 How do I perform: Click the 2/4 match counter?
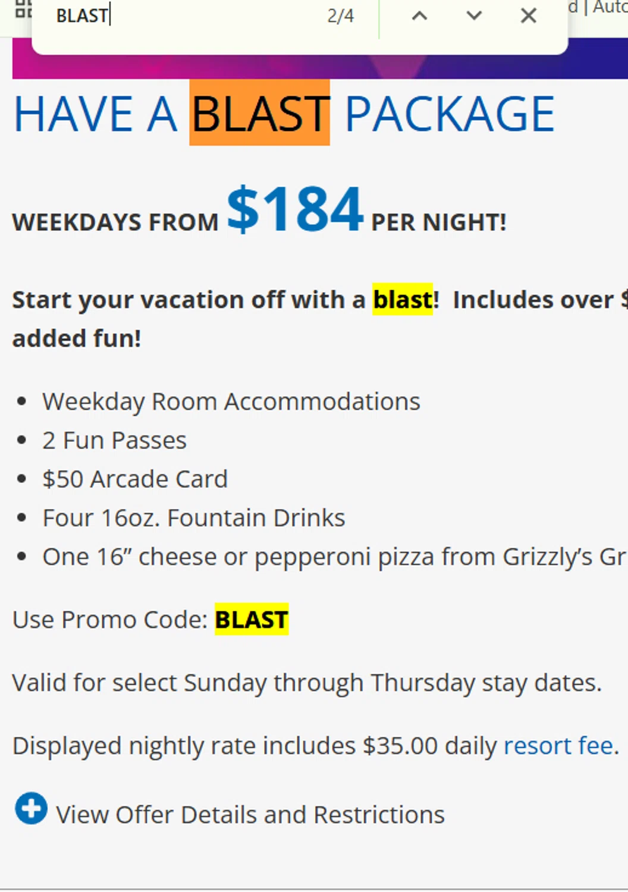click(x=340, y=16)
